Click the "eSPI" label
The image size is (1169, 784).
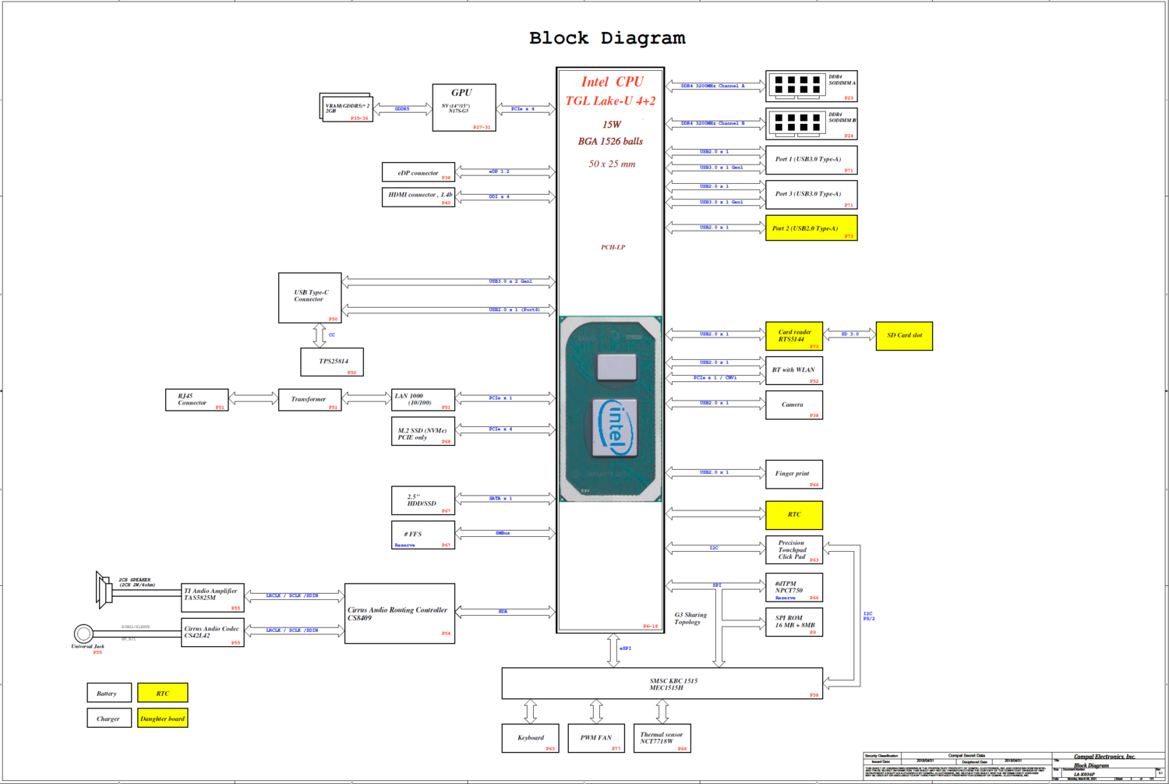625,648
